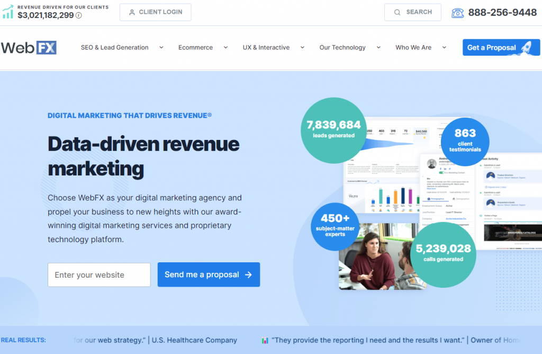Click the 450+ subject-matter experts circle

335,227
